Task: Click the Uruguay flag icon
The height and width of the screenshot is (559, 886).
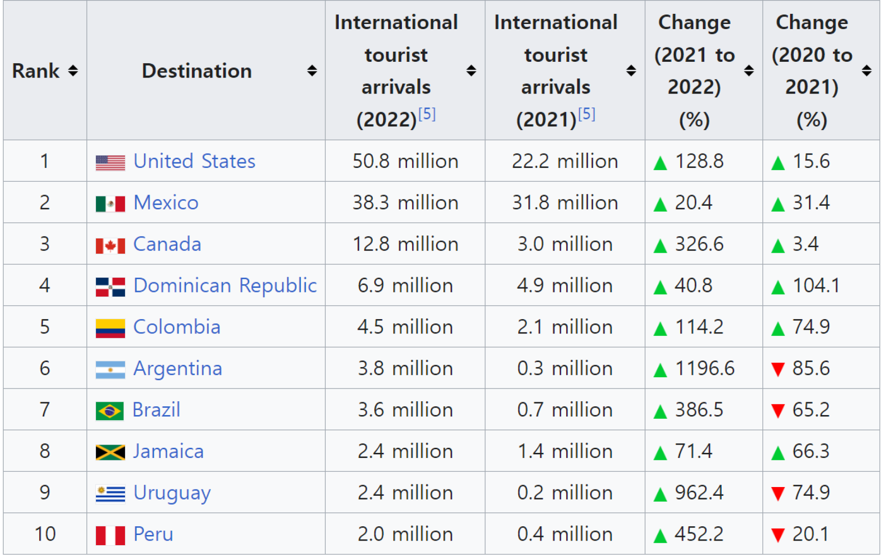Action: [x=110, y=494]
